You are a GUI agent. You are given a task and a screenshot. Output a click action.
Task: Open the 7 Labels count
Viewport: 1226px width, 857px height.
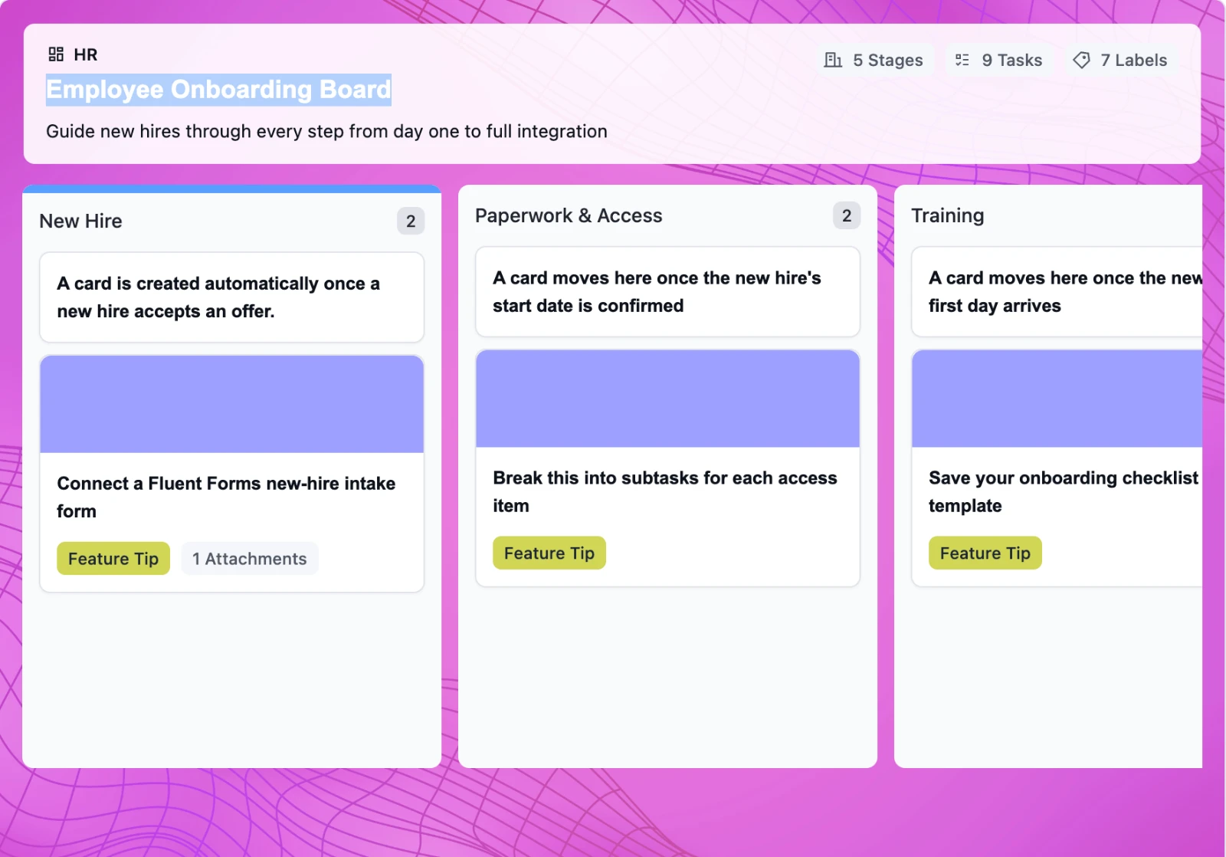(x=1119, y=60)
